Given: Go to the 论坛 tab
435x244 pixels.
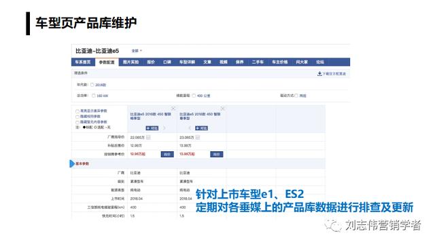Looking at the screenshot, I should (x=320, y=62).
